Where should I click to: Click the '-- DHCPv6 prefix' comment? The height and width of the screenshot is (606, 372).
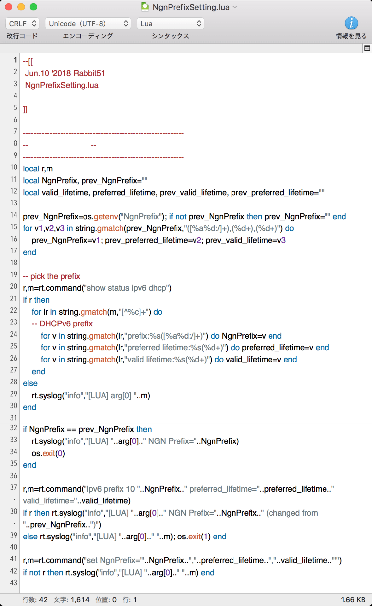pos(62,324)
